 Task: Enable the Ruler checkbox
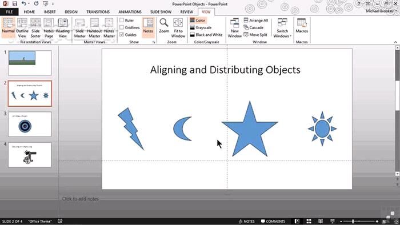tap(122, 20)
